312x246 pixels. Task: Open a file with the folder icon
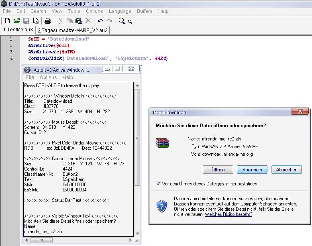click(x=16, y=21)
